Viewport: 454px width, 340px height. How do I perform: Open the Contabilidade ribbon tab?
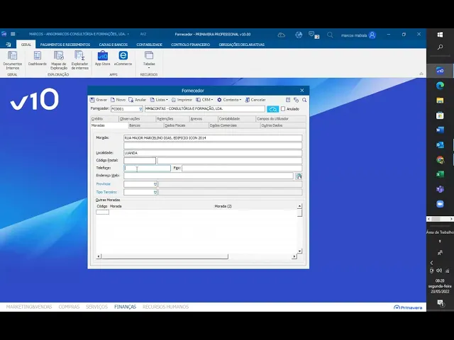(150, 45)
